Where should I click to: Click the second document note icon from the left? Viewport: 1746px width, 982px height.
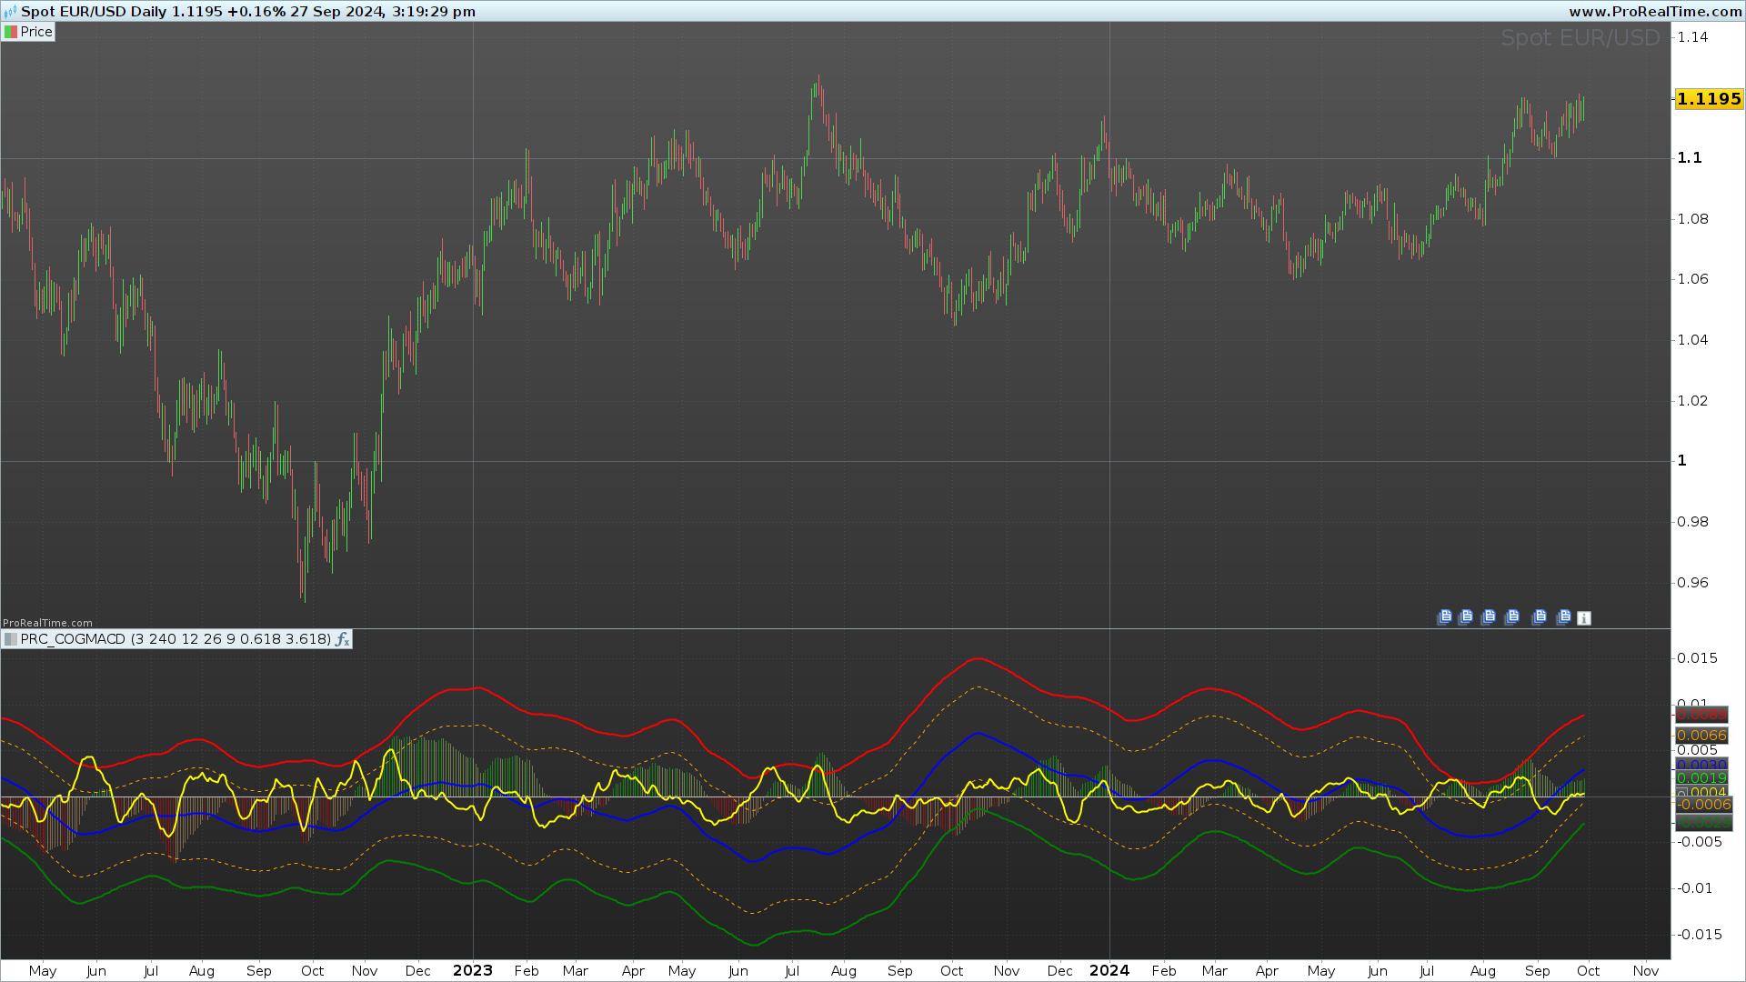pos(1465,617)
